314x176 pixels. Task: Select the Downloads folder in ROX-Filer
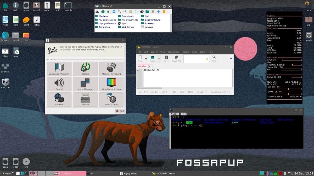(x=126, y=16)
